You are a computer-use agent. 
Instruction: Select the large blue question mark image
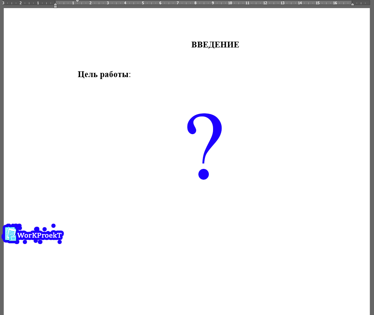[204, 146]
